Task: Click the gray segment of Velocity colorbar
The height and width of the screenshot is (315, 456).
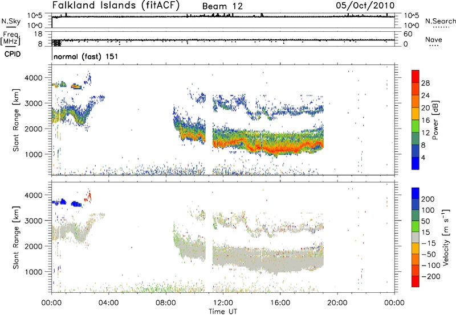Action: click(416, 237)
